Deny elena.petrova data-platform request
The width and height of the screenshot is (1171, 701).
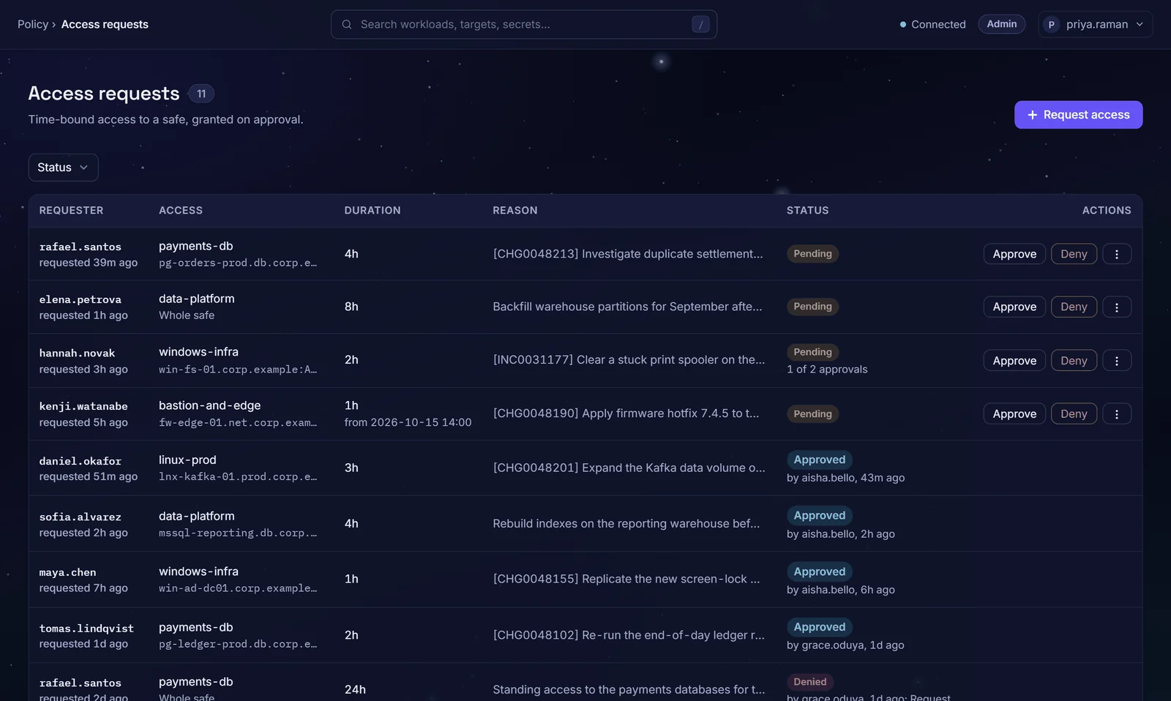pyautogui.click(x=1074, y=307)
